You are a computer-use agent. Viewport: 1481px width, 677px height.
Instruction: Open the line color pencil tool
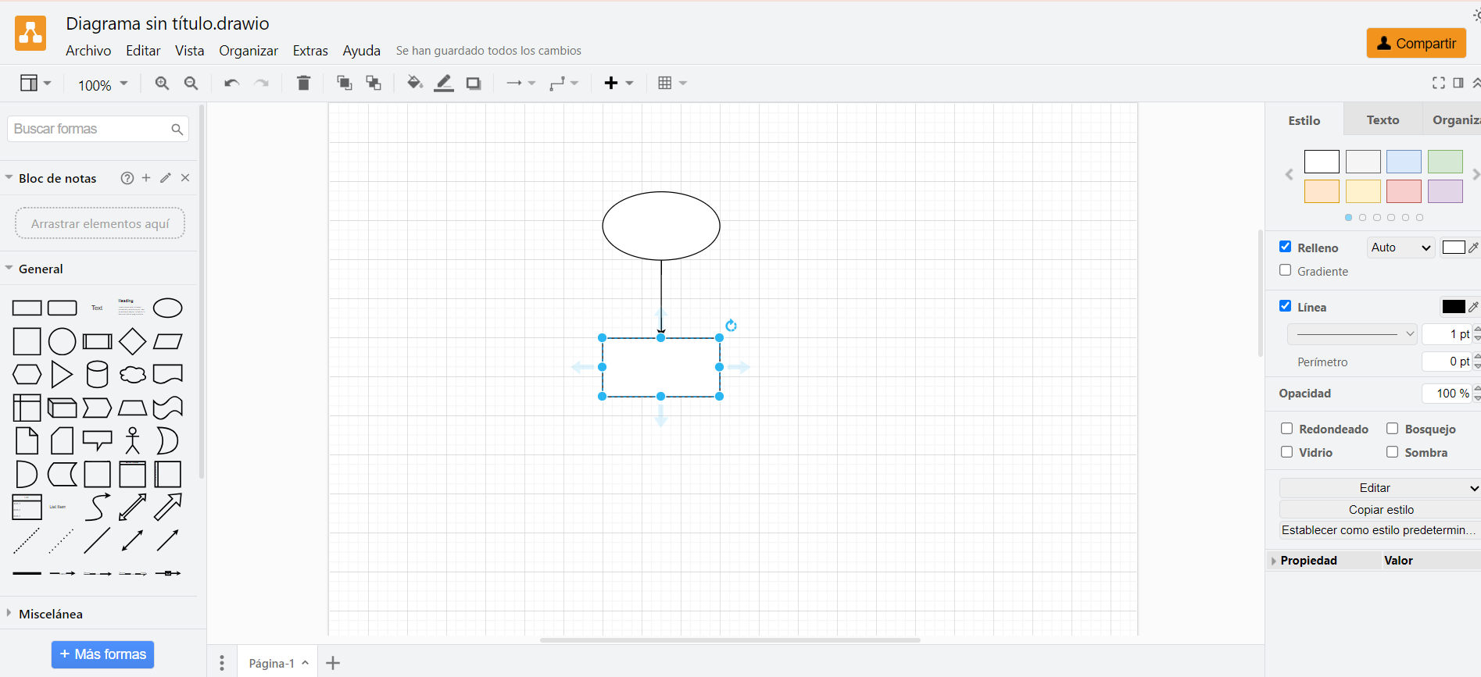click(x=444, y=83)
